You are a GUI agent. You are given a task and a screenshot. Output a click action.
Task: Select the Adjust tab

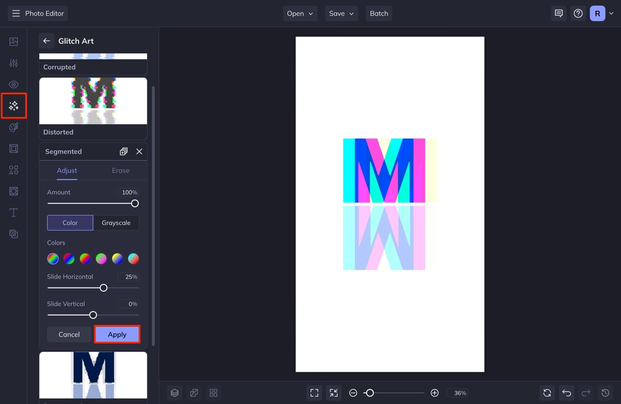click(x=67, y=170)
